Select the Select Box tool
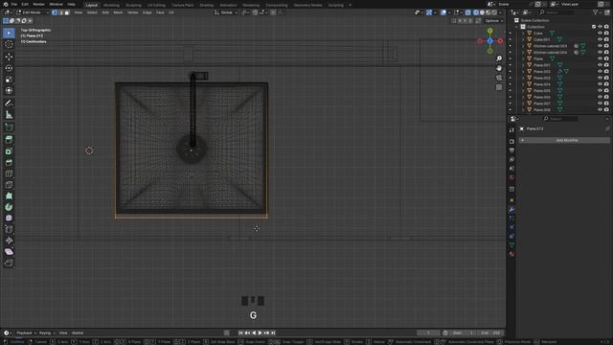This screenshot has height=345, width=613. (x=9, y=33)
